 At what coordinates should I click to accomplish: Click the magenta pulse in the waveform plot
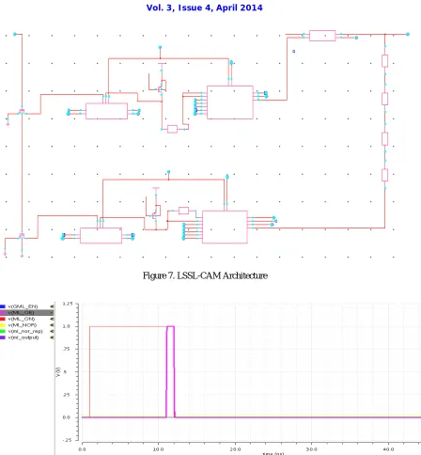coord(170,371)
